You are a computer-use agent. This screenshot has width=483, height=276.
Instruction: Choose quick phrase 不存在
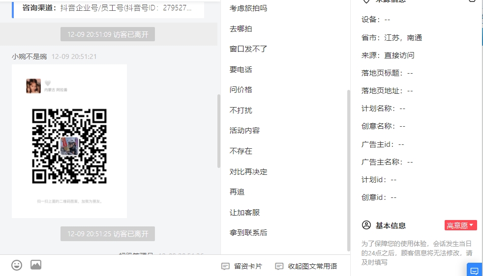[241, 151]
